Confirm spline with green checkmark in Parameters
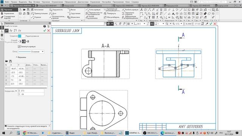The width and height of the screenshot is (242, 136). [45, 31]
